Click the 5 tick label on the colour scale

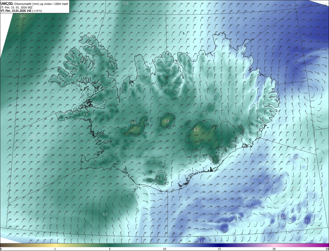(110, 249)
